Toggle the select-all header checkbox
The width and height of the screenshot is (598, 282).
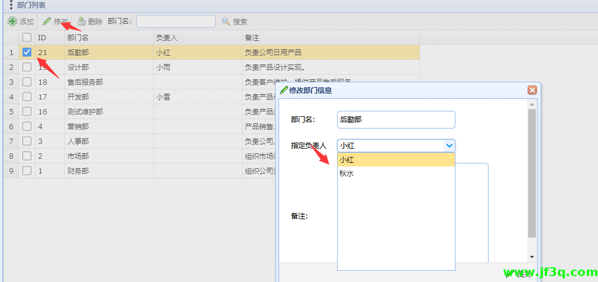pyautogui.click(x=27, y=37)
